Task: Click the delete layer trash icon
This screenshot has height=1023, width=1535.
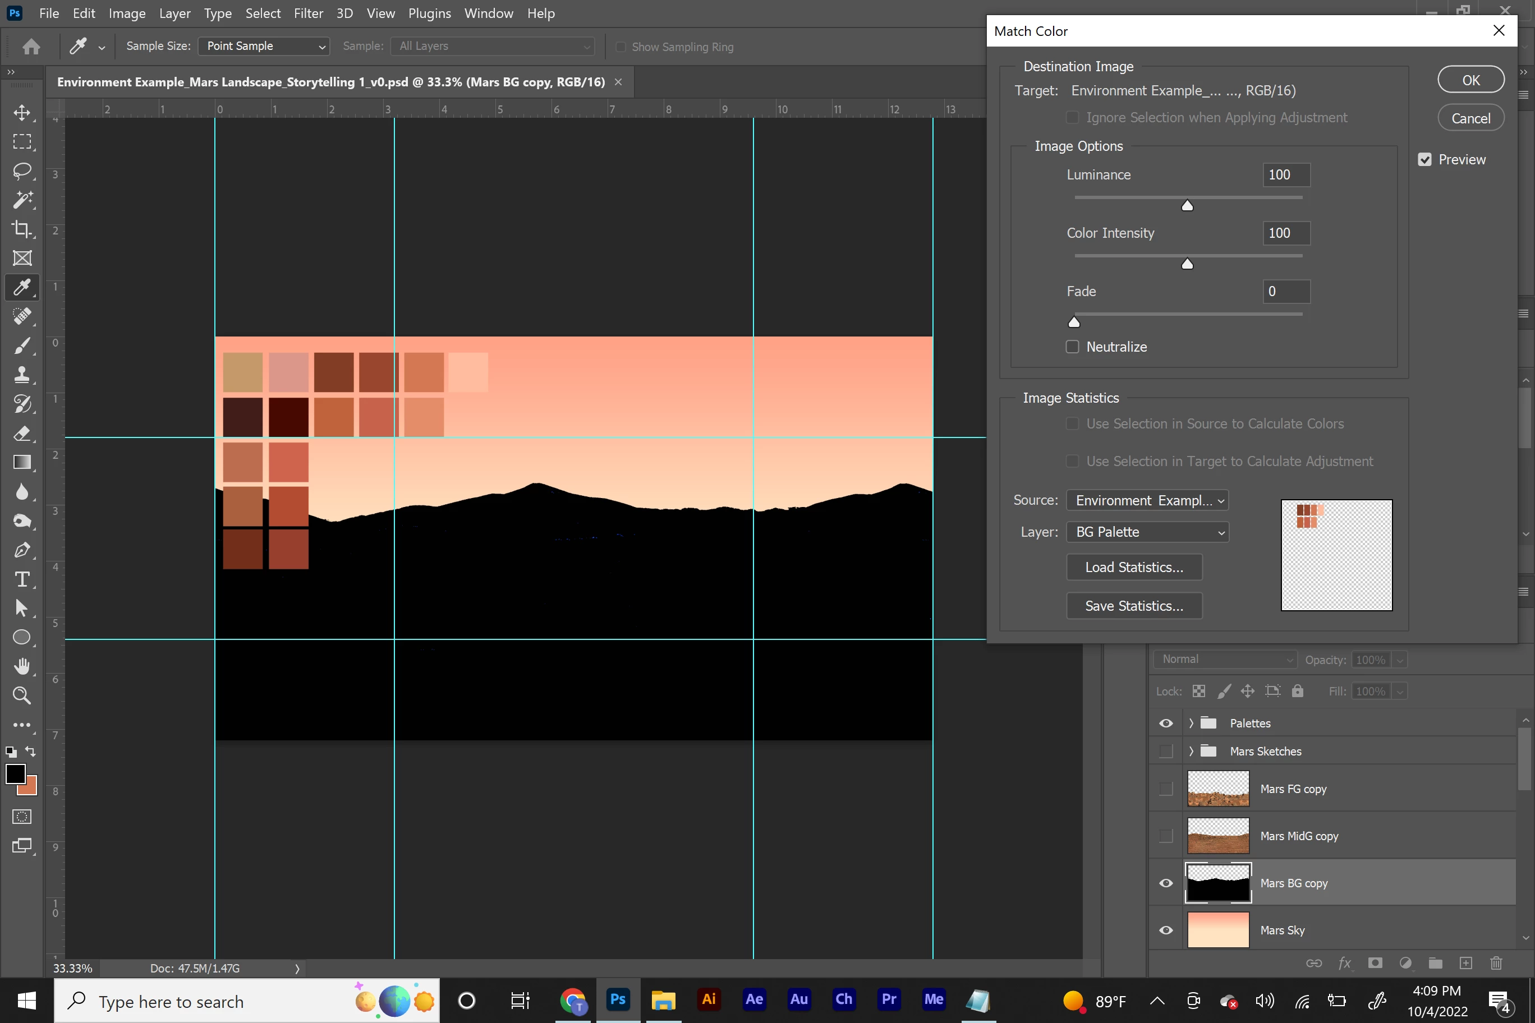Action: pyautogui.click(x=1496, y=963)
